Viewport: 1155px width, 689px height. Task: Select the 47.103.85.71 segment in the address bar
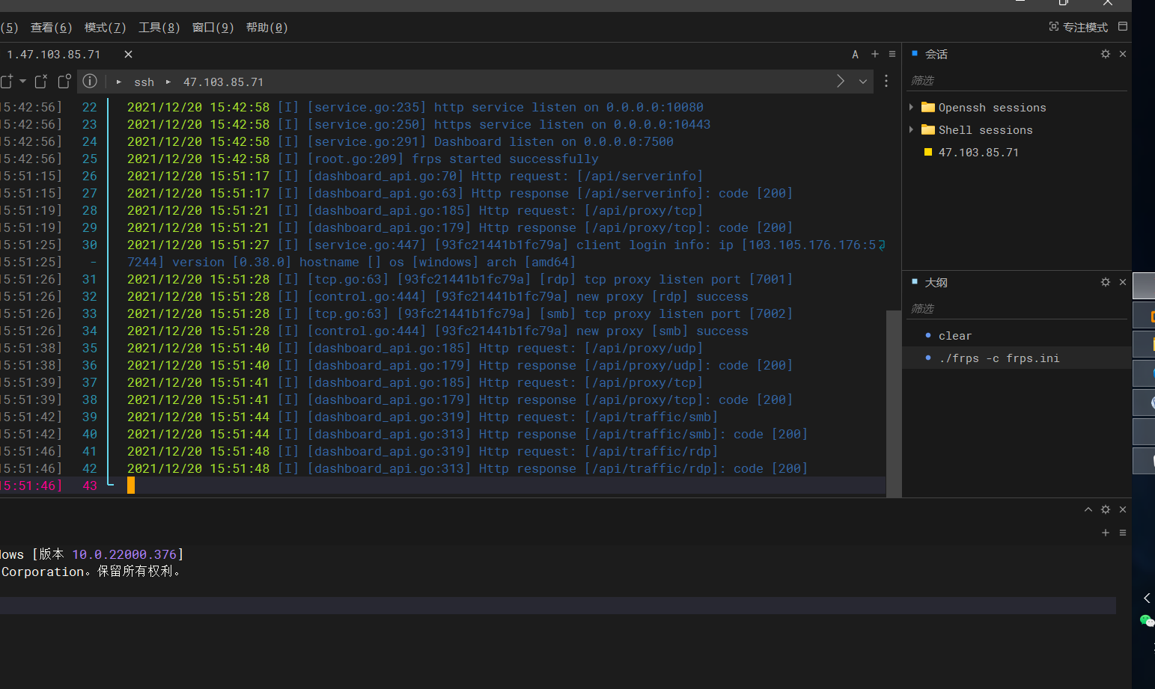[x=223, y=82]
